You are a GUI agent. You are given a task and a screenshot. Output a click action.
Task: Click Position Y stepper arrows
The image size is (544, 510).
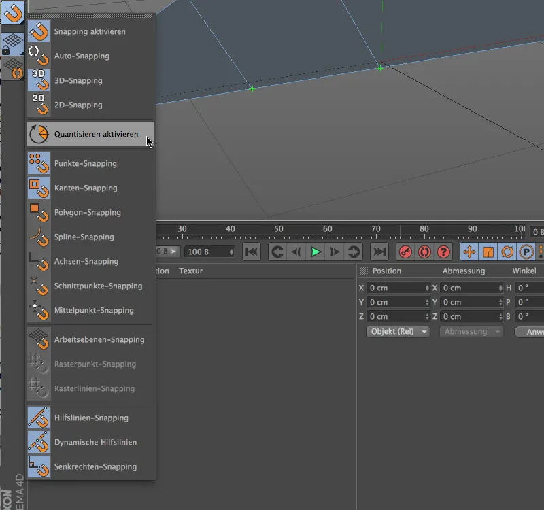coord(427,302)
